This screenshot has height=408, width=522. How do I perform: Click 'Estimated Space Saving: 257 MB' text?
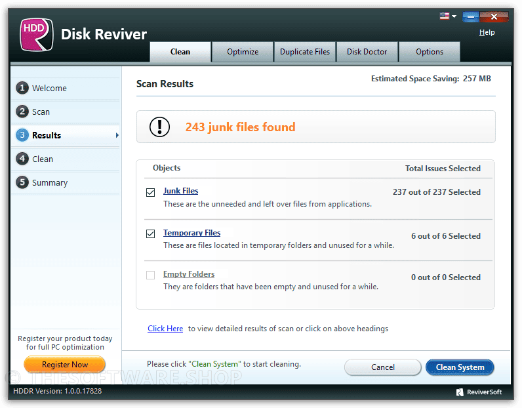[431, 79]
